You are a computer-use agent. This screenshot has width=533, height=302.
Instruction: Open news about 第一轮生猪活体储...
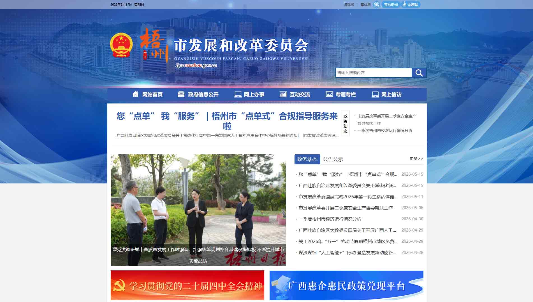click(348, 197)
